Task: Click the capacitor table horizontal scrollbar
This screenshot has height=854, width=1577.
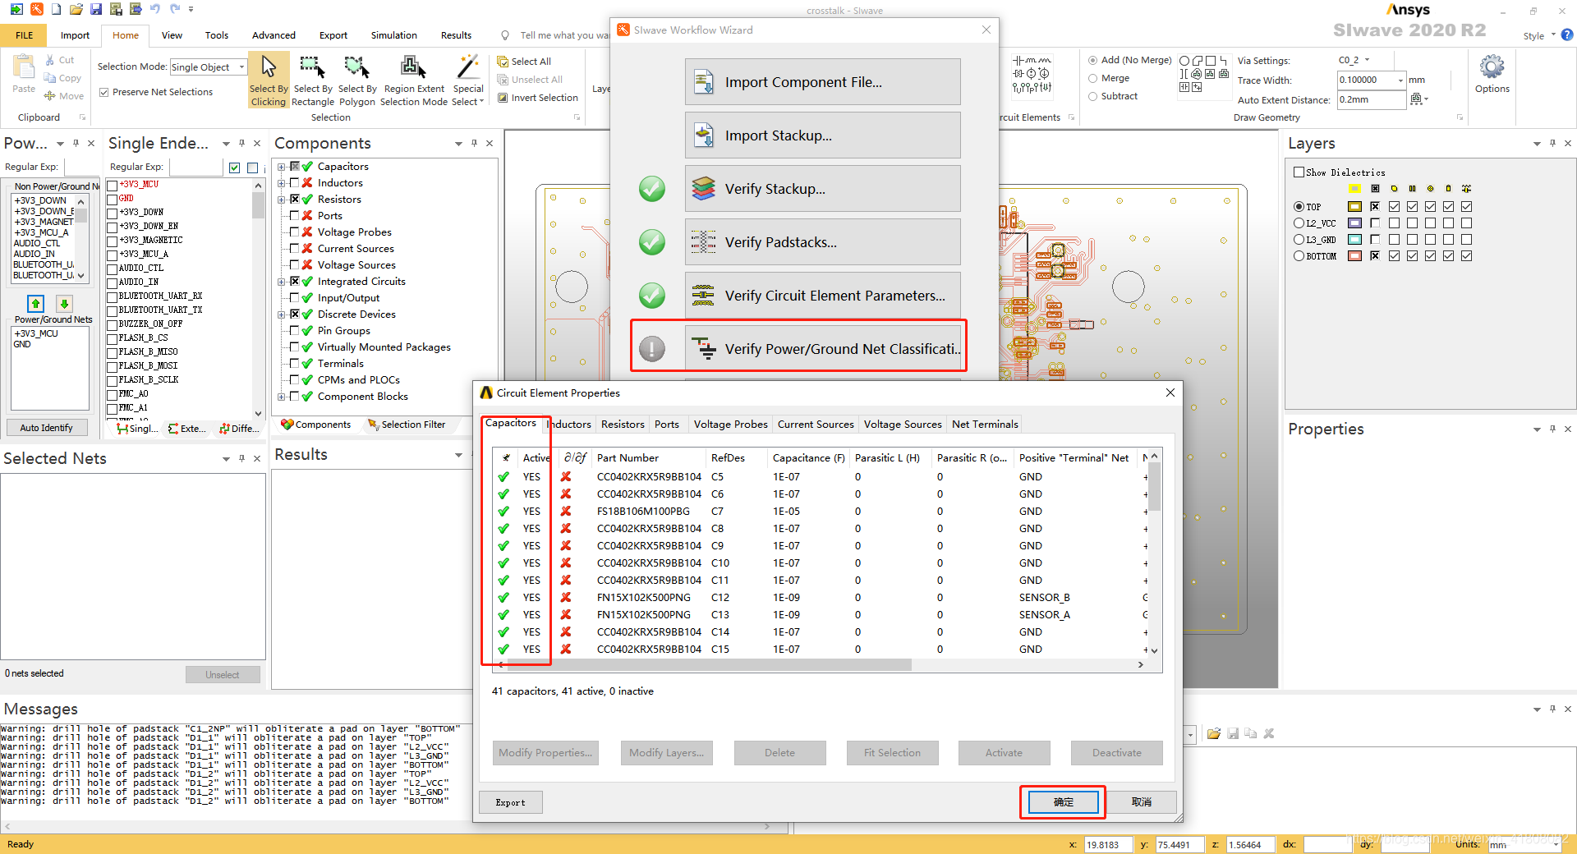Action: click(710, 665)
